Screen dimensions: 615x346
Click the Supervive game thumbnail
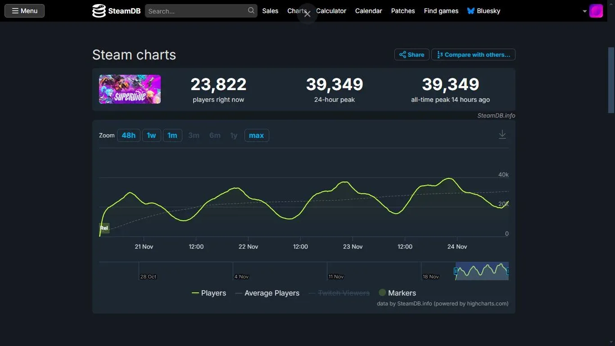tap(130, 89)
